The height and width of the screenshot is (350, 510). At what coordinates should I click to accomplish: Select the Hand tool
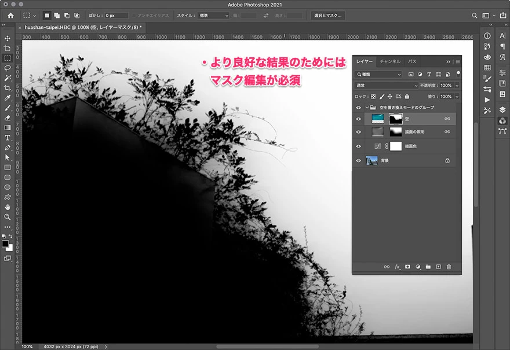pos(8,207)
